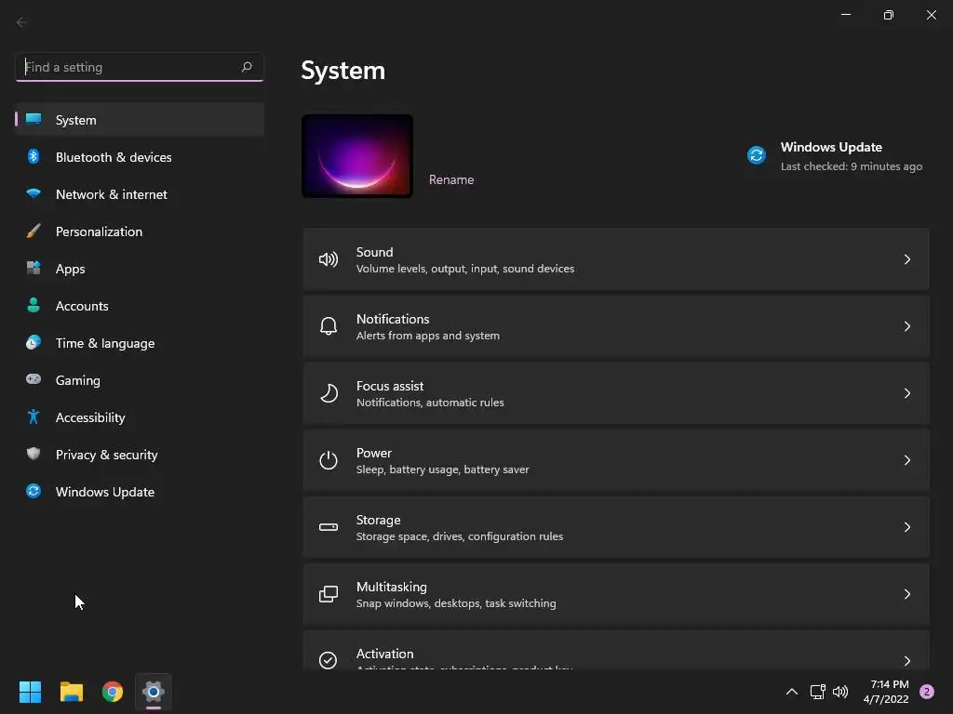Expand the Activation row chevron
953x714 pixels.
(x=906, y=661)
